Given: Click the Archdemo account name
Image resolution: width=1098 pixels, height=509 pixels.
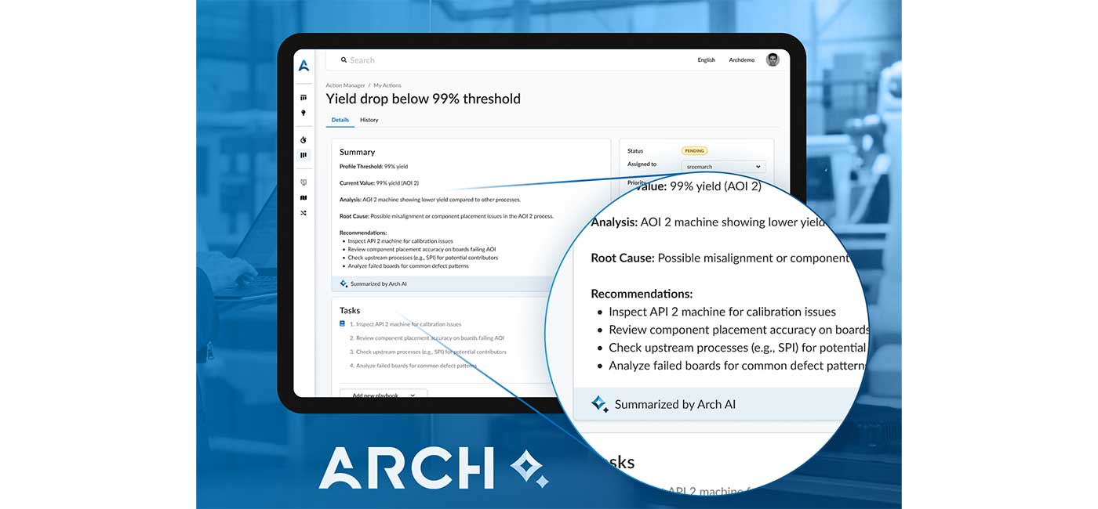Looking at the screenshot, I should pos(741,60).
